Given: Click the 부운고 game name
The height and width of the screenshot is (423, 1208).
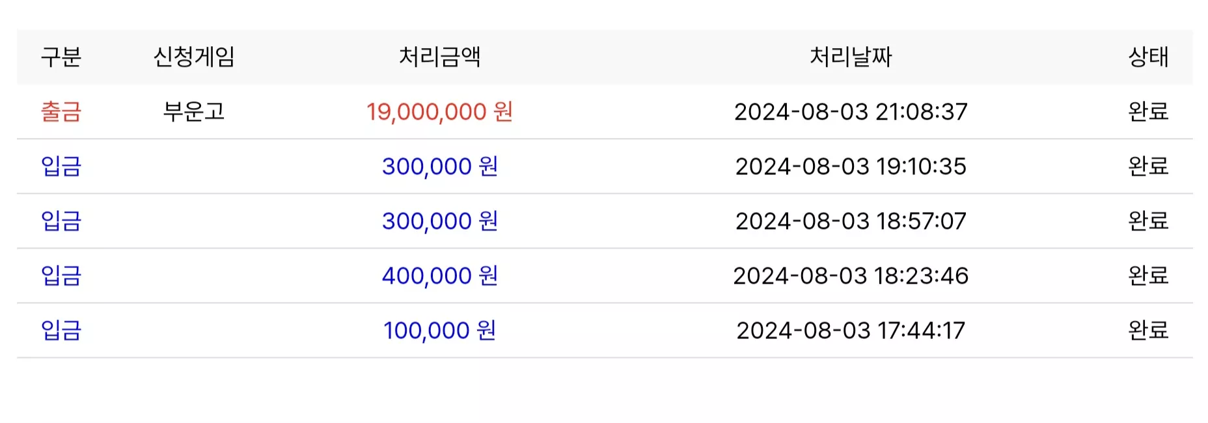Looking at the screenshot, I should click(194, 112).
